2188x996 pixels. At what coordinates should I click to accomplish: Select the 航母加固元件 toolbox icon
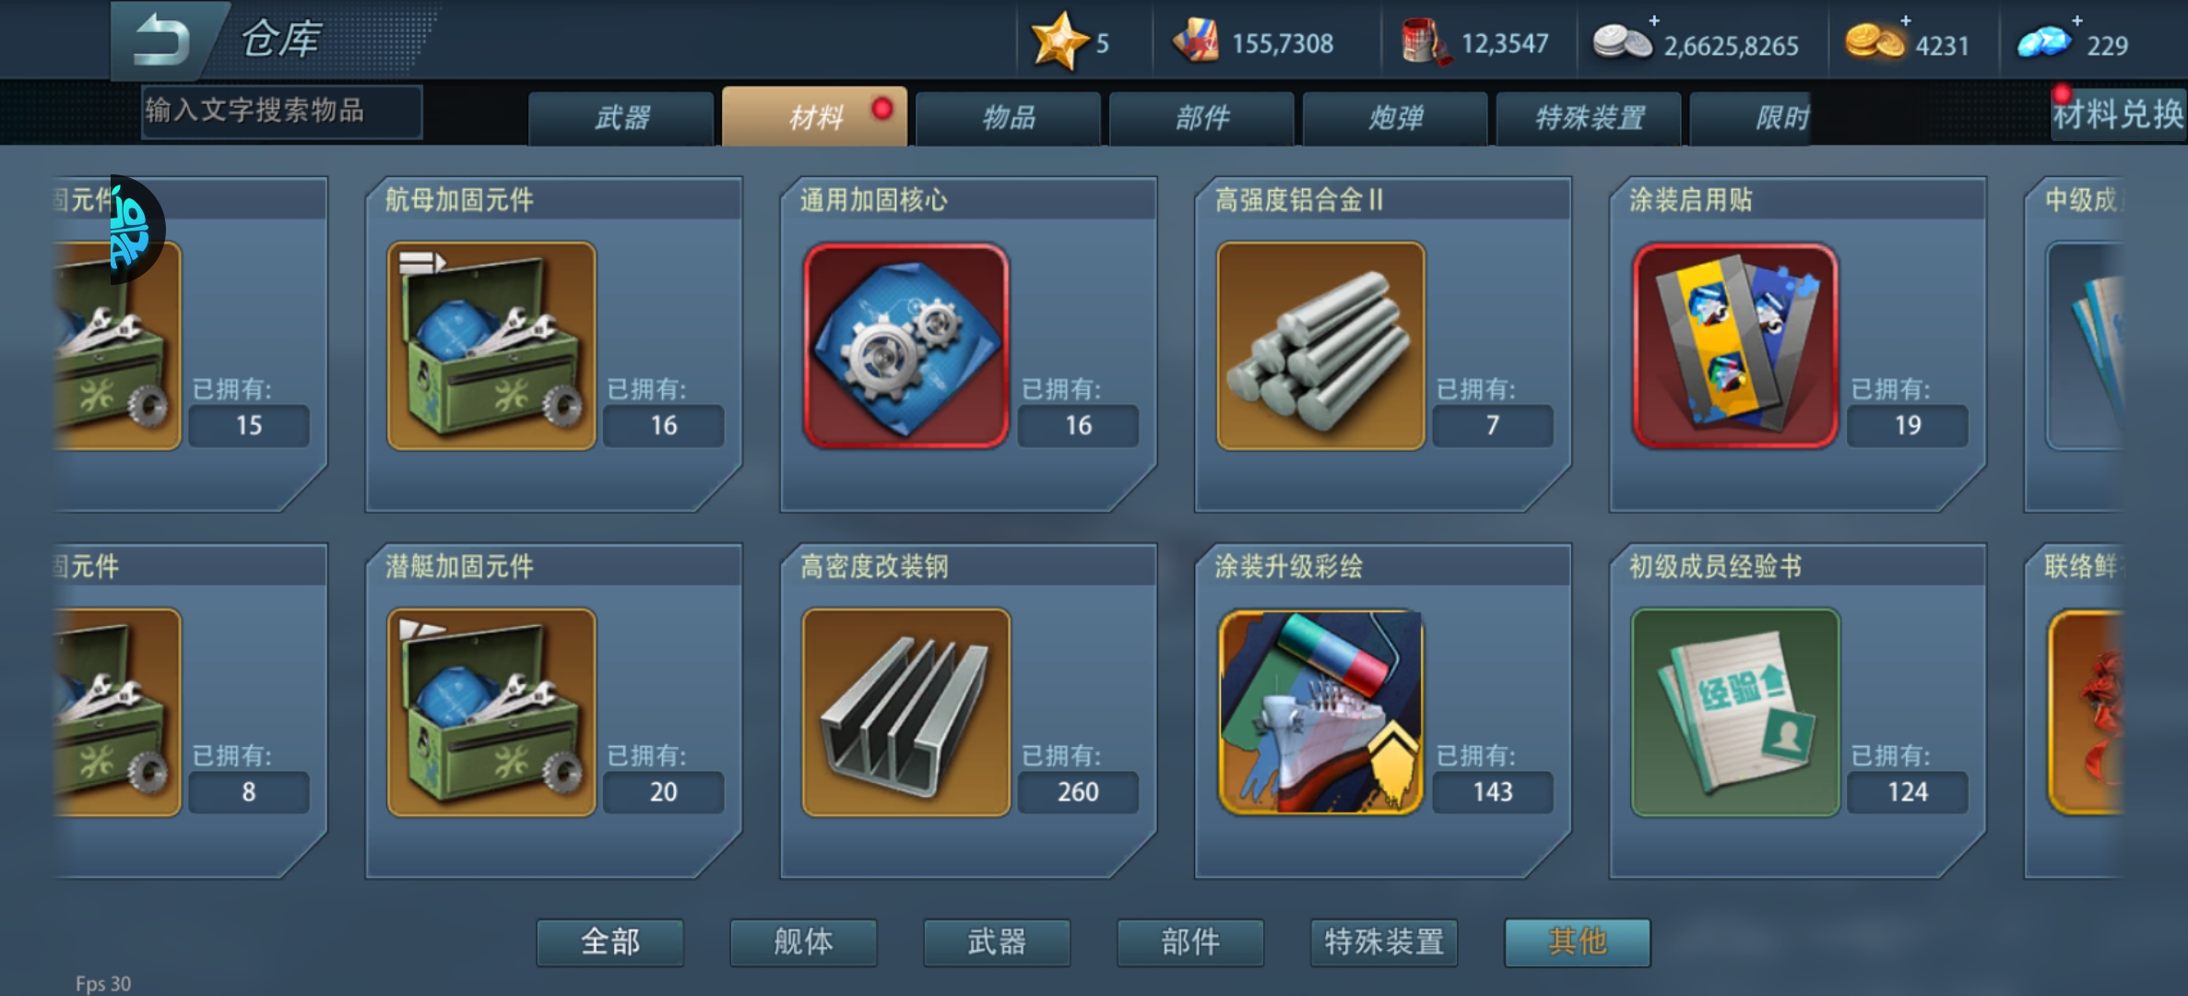click(491, 346)
